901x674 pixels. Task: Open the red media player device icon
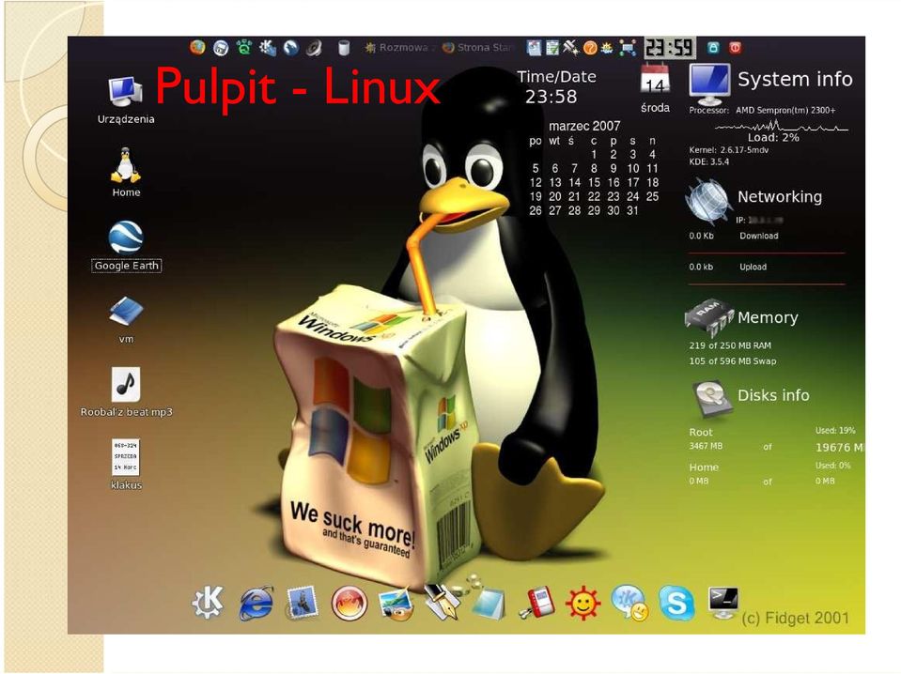[x=537, y=603]
